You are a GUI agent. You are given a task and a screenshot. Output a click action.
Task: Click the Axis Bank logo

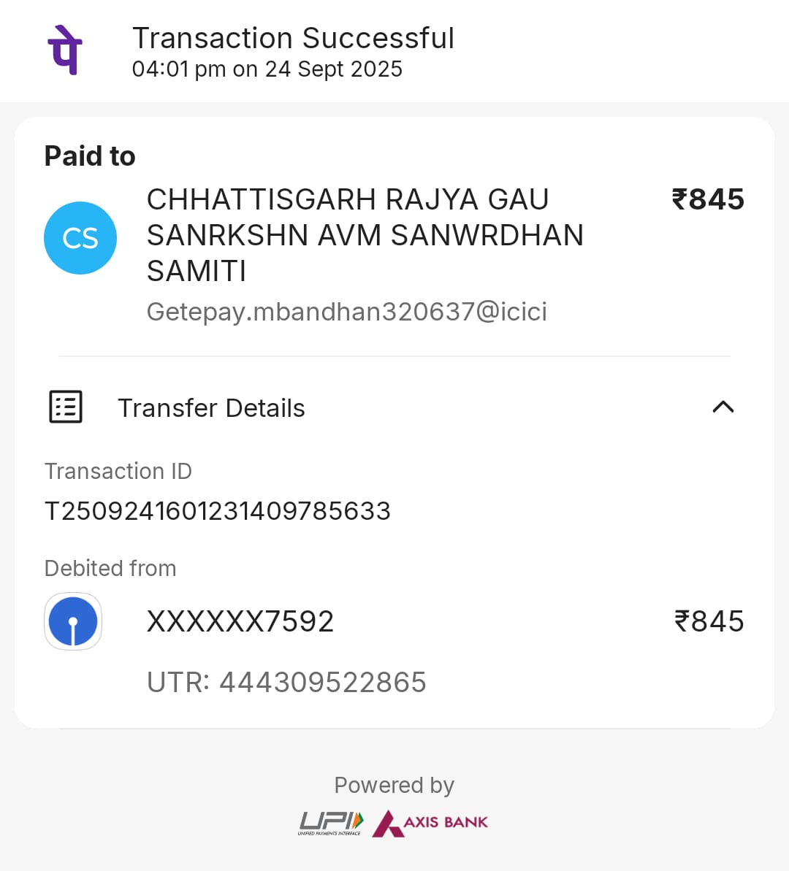(x=430, y=823)
